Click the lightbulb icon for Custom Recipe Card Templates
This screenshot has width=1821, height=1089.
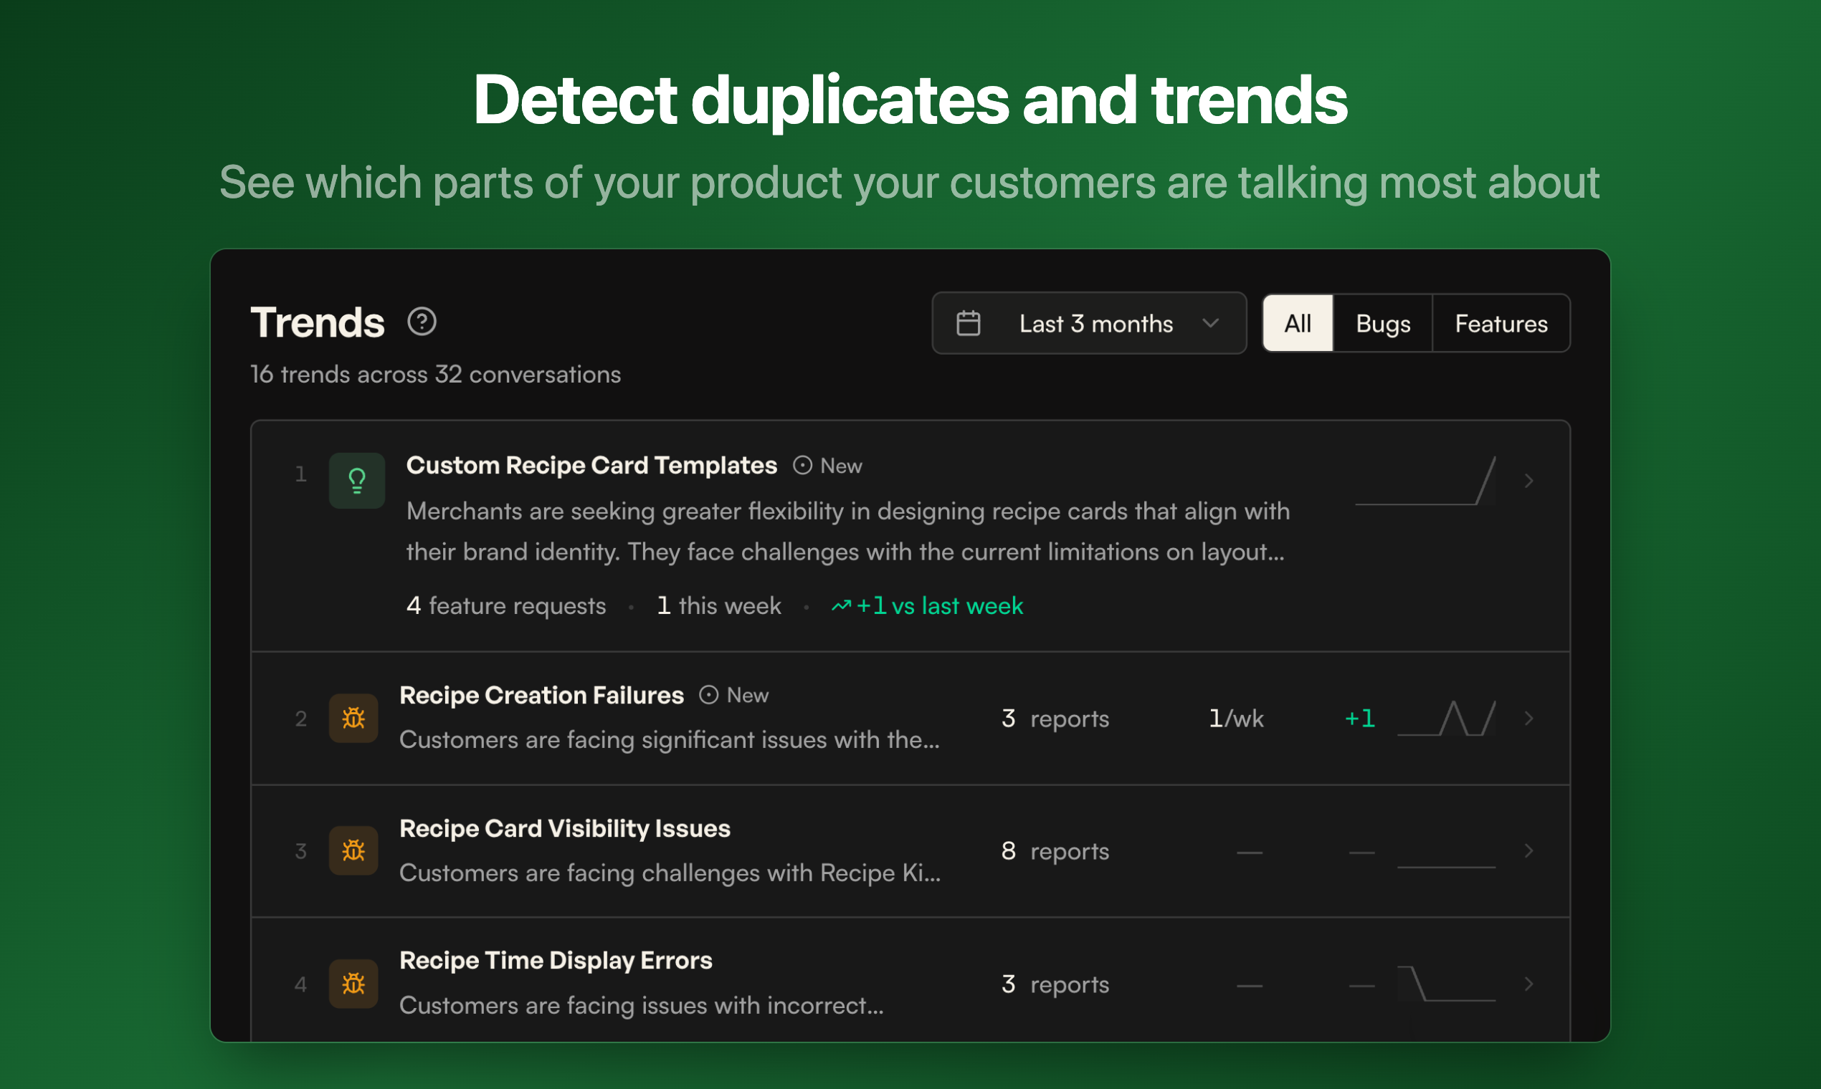coord(357,481)
